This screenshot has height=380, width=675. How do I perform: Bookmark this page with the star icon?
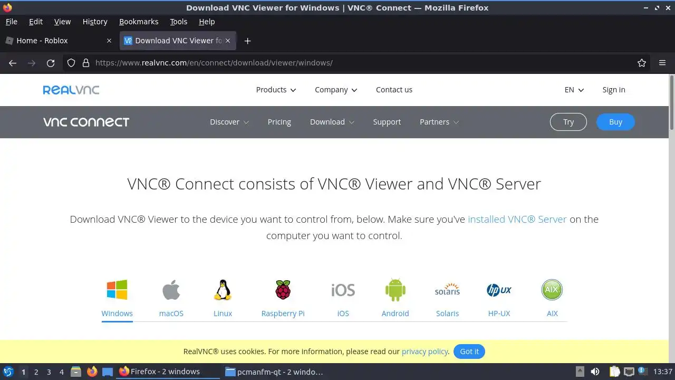642,63
